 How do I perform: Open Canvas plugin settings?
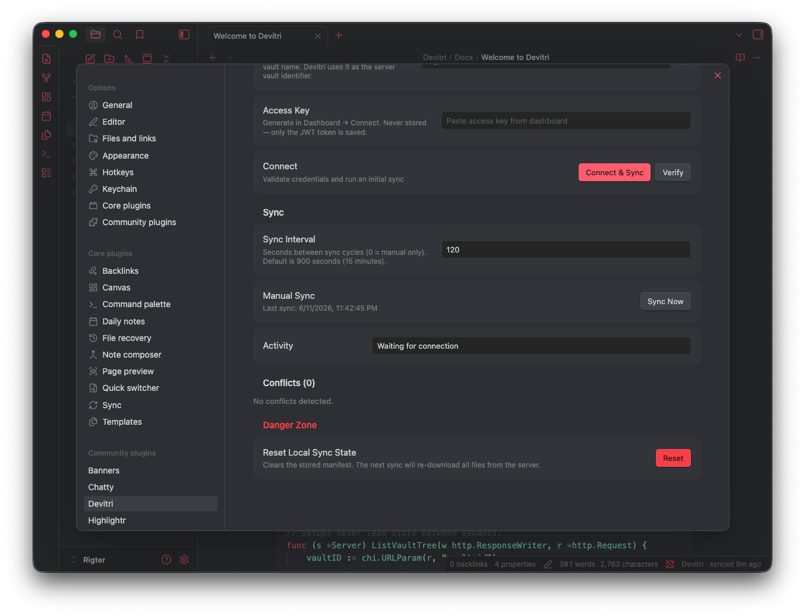point(150,288)
